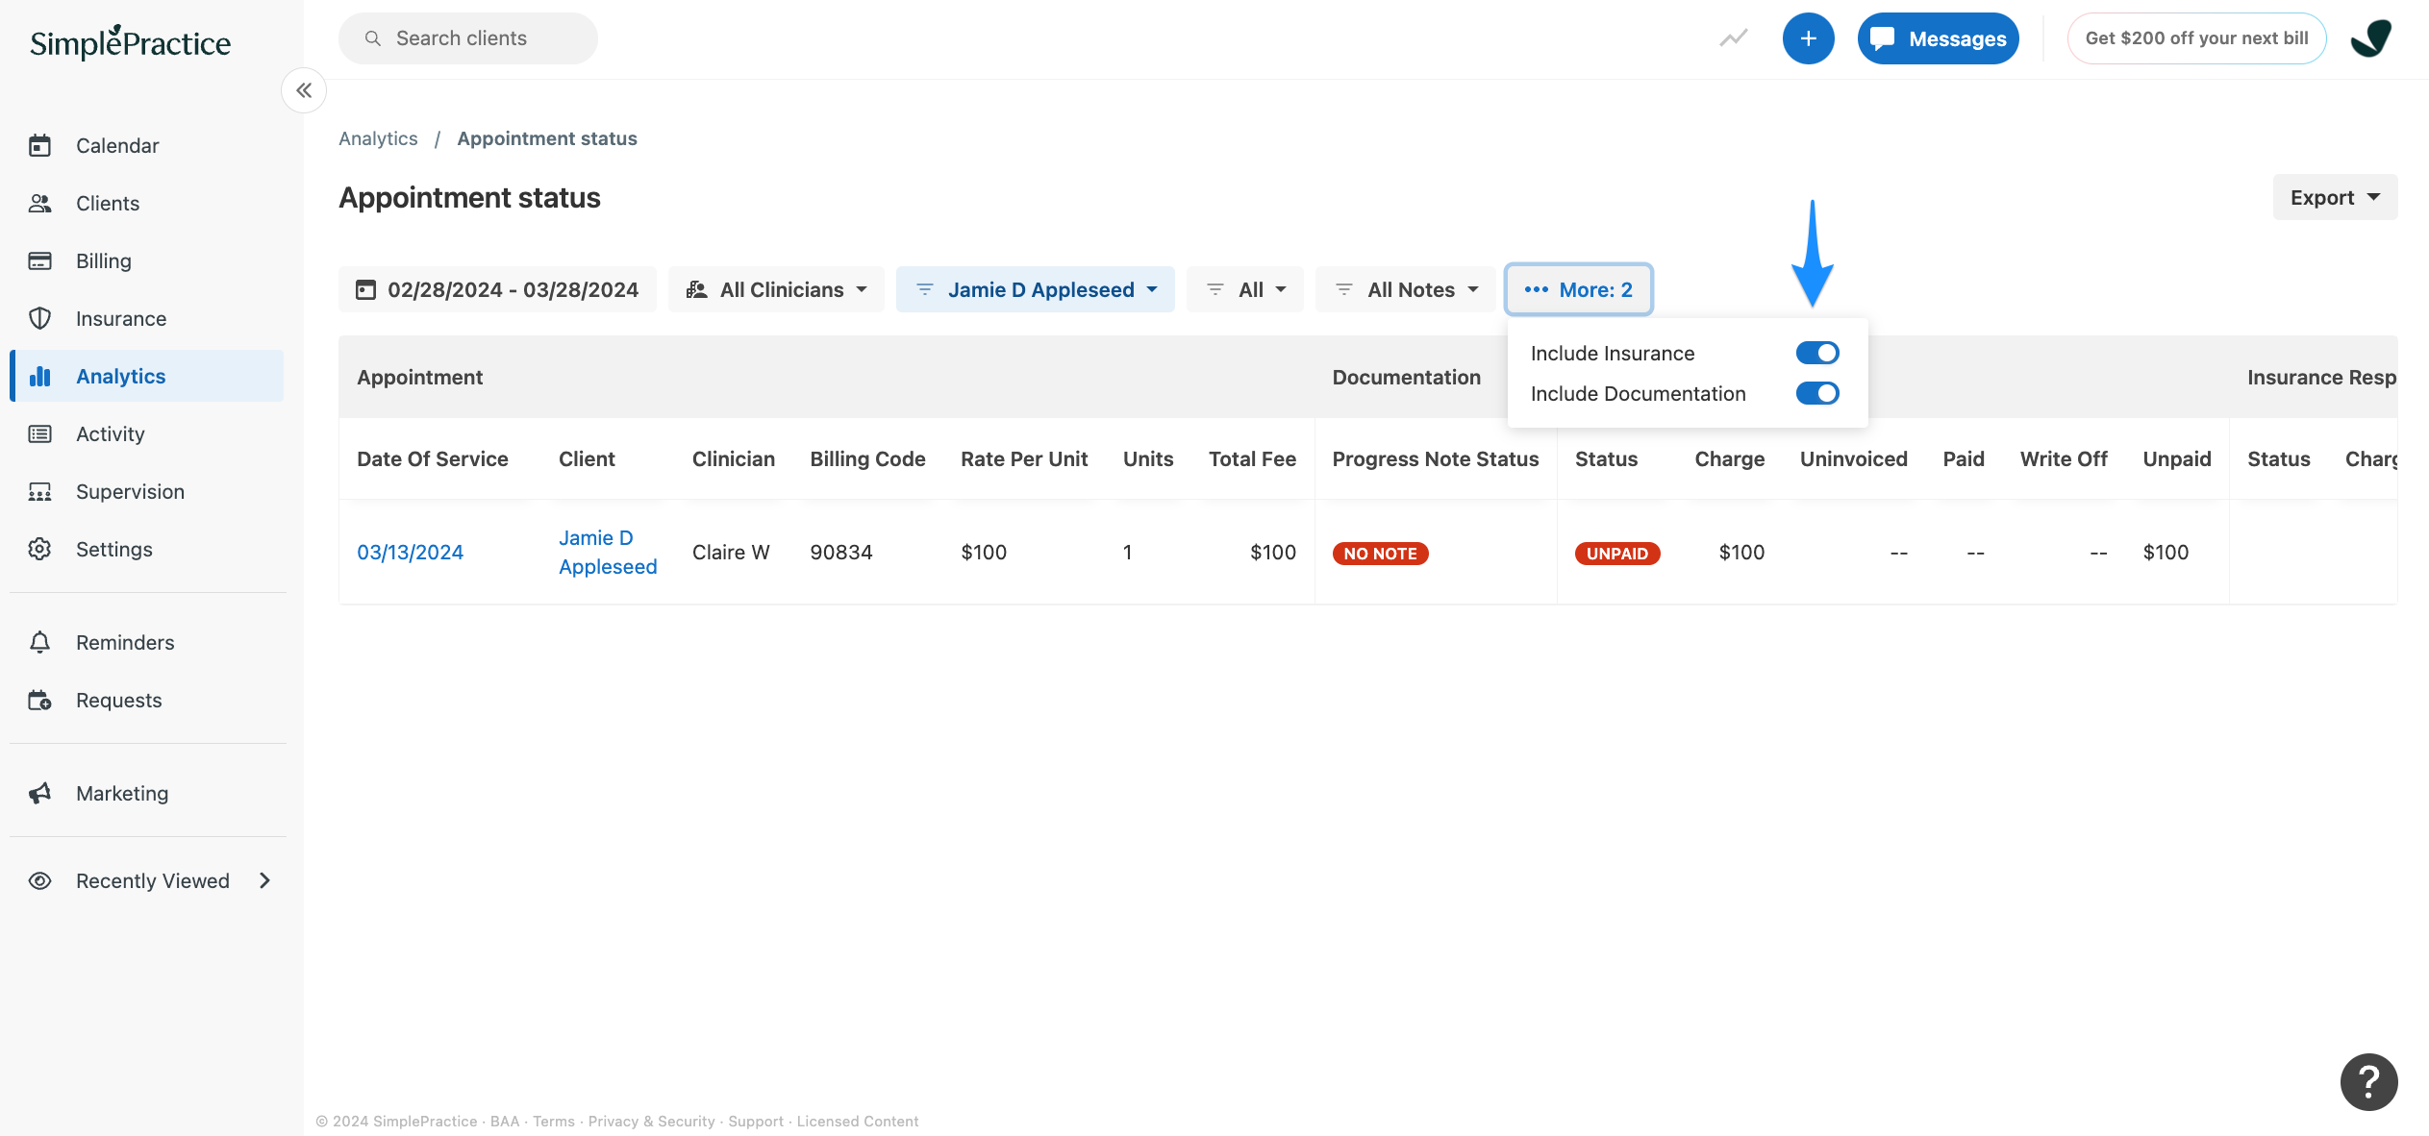
Task: Select the Analytics bar chart icon
Action: tap(40, 376)
